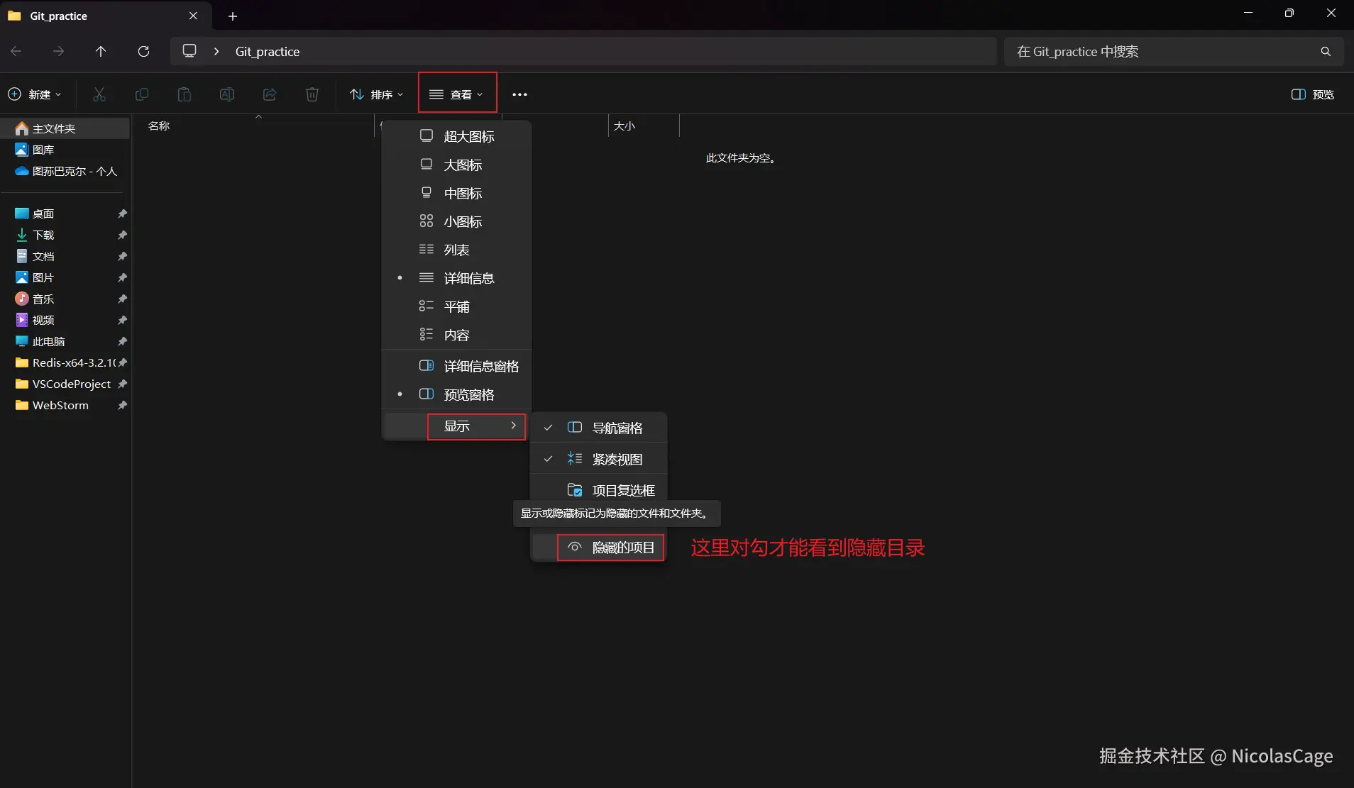Unpin WebStorm using its pin icon
This screenshot has height=788, width=1354.
click(x=122, y=405)
